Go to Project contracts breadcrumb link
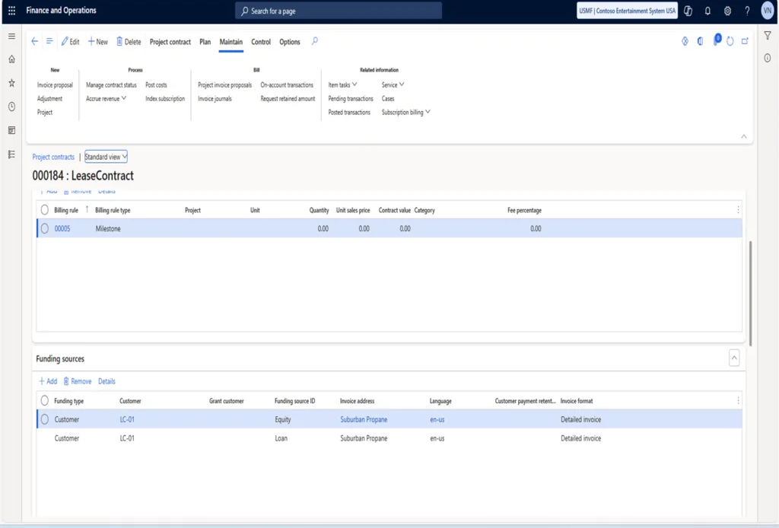 pyautogui.click(x=53, y=157)
